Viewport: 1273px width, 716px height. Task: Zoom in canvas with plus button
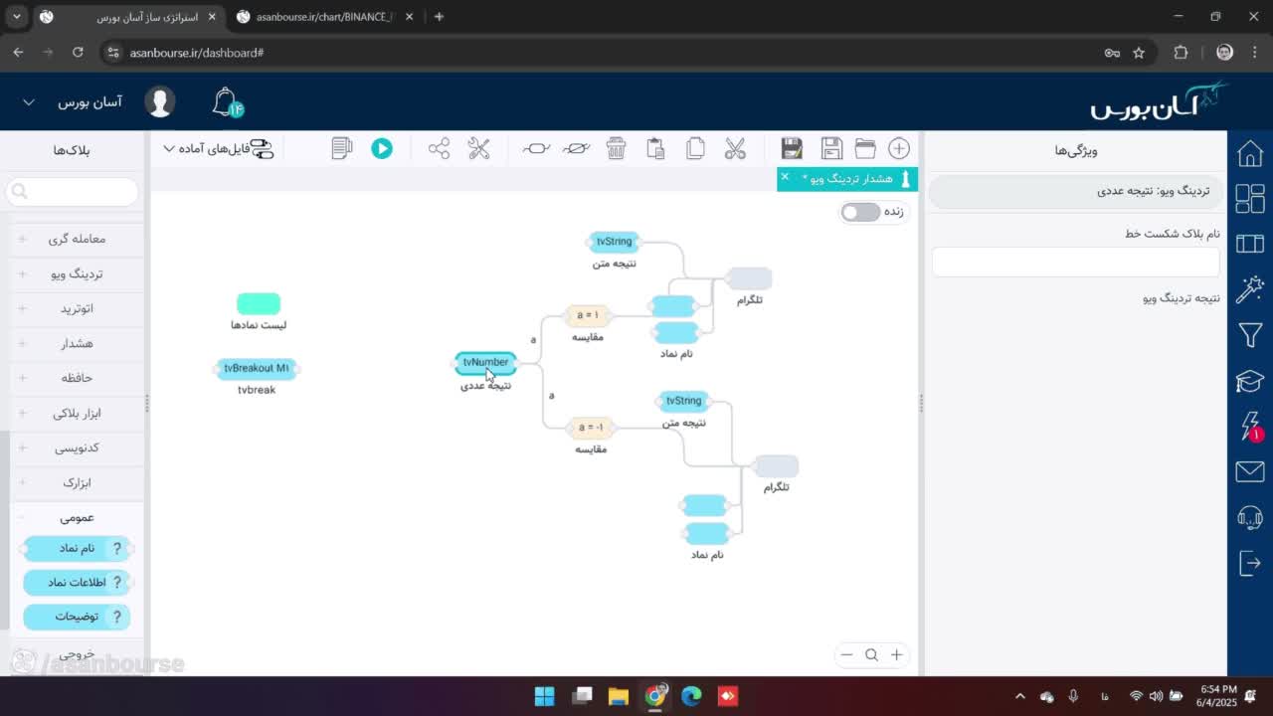click(x=896, y=654)
